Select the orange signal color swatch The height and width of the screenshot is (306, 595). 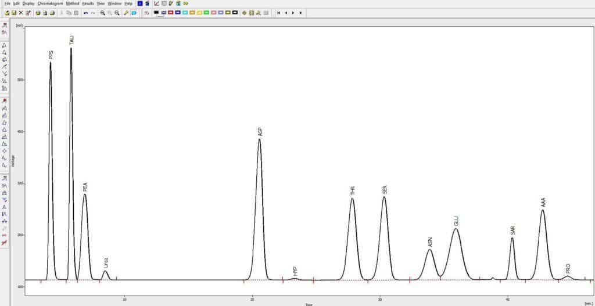pyautogui.click(x=192, y=13)
